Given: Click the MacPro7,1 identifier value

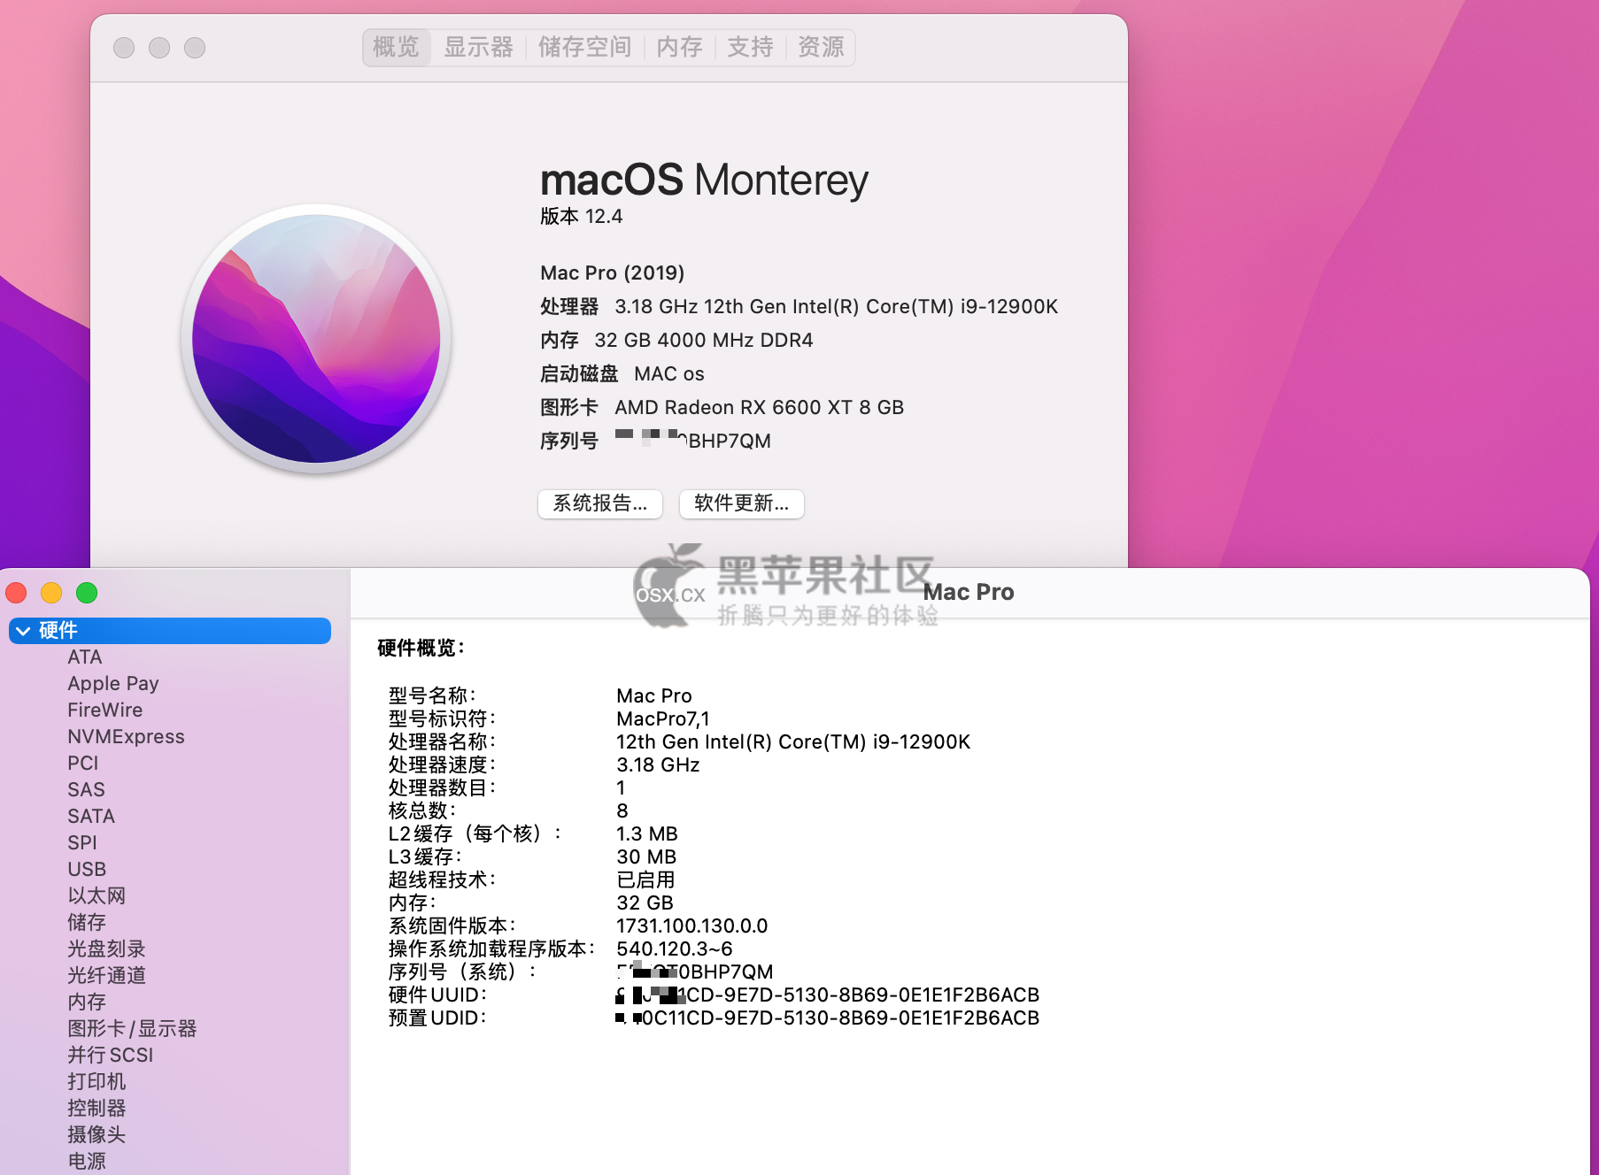Looking at the screenshot, I should tap(663, 719).
